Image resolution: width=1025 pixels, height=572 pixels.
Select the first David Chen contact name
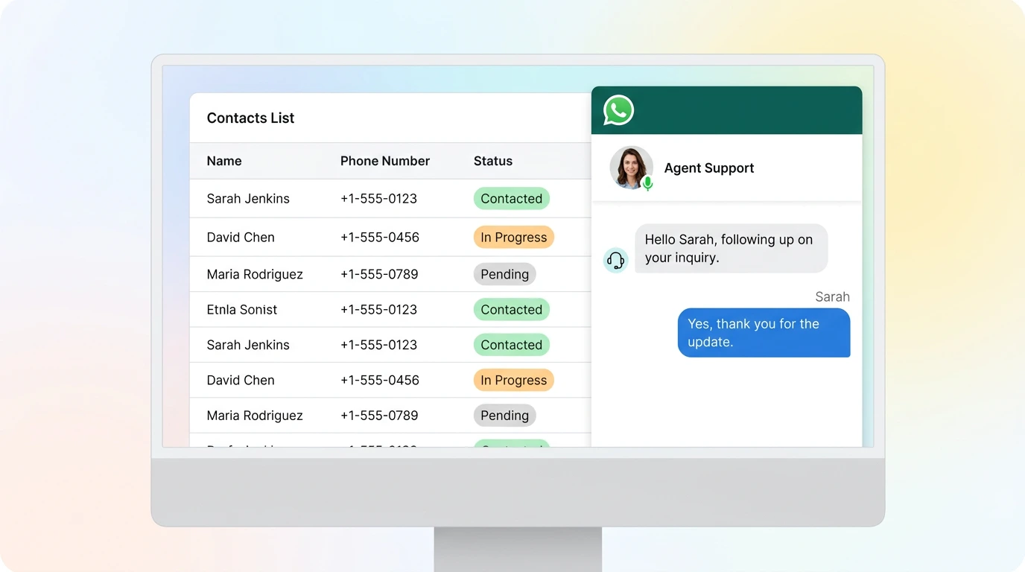241,238
